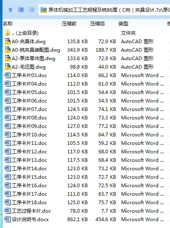170x228 pixels.
Task: Sort by the 压缩后 column header
Action: pyautogui.click(x=98, y=23)
